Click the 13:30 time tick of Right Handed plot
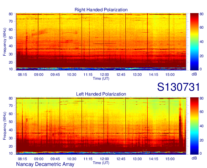The height and width of the screenshot is (168, 207). point(137,75)
